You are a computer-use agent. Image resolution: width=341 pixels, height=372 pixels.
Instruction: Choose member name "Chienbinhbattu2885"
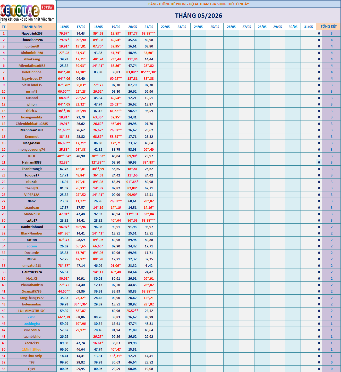[x=32, y=124]
